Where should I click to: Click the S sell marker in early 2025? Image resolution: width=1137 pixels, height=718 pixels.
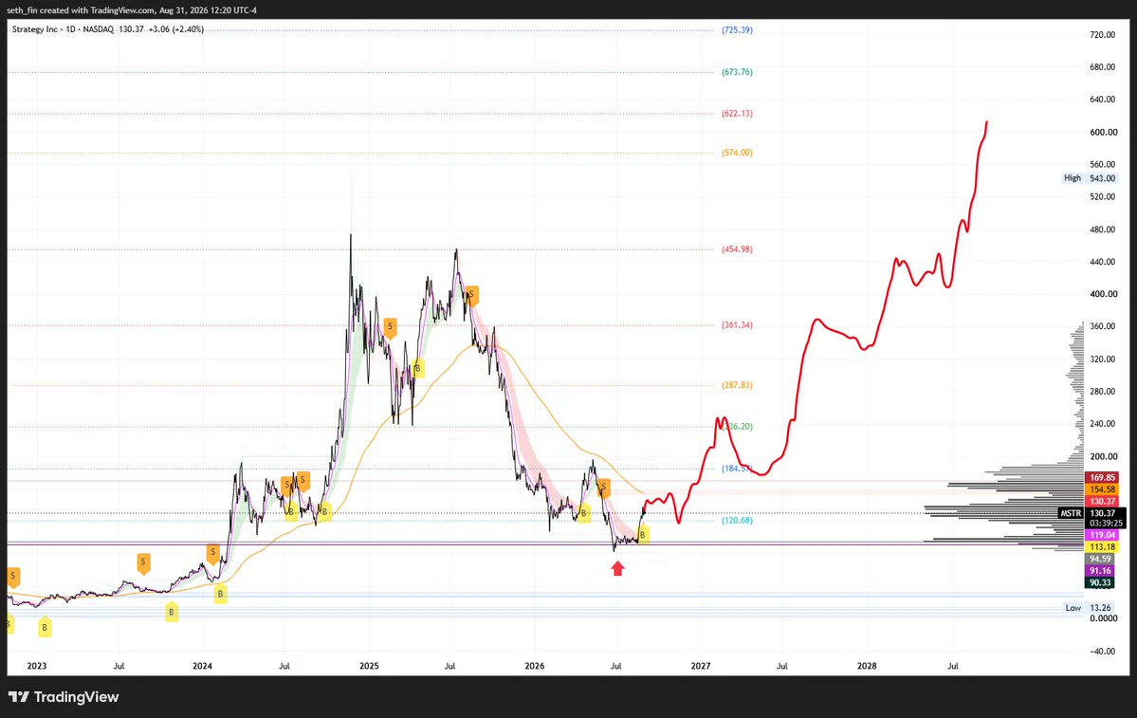(390, 327)
